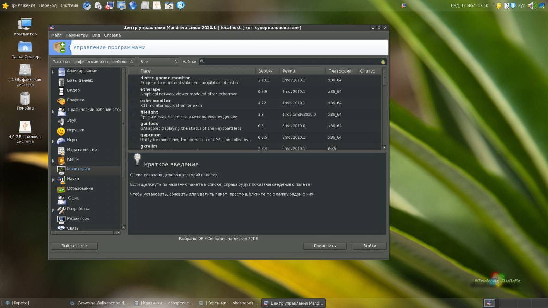Tick the checkbox for distcc-gnome-monitor
Viewport: 548px width, 308px height.
133,80
